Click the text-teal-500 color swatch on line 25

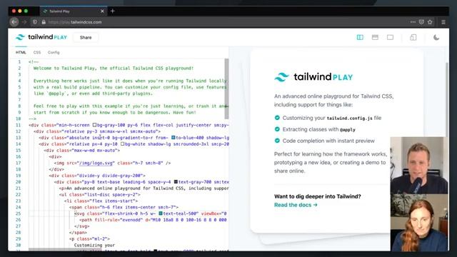pos(161,213)
